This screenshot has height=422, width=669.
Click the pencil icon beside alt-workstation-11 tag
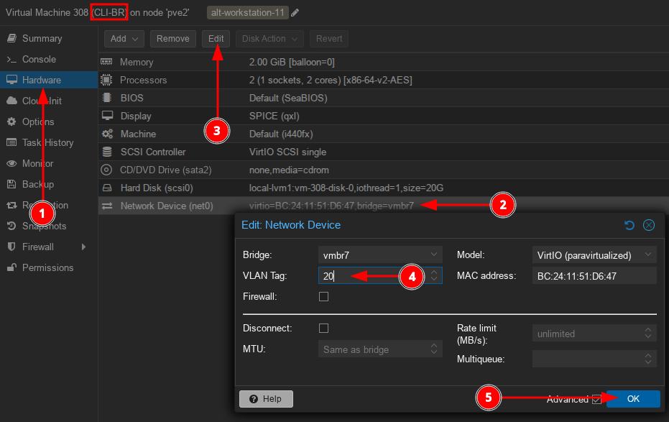(295, 12)
